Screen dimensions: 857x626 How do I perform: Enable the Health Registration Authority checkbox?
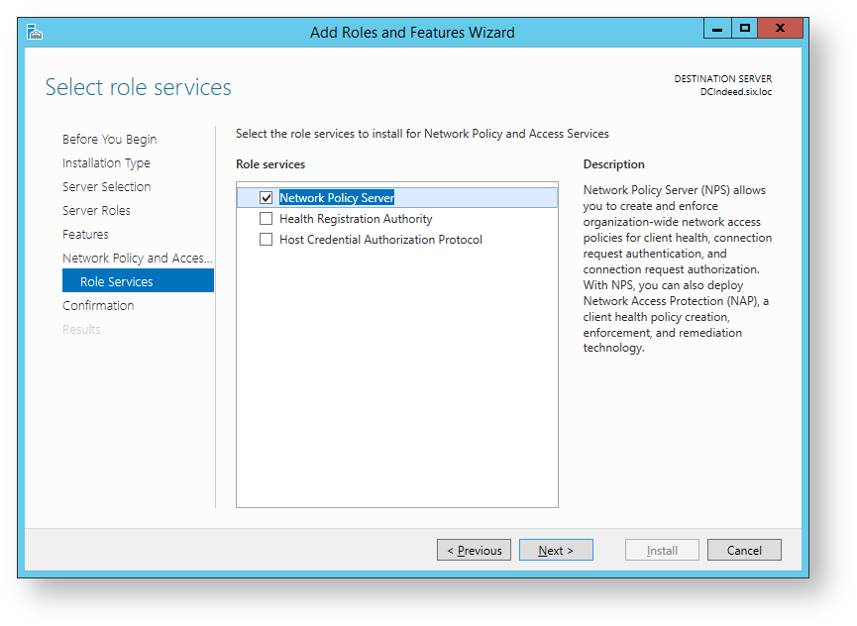pos(266,219)
